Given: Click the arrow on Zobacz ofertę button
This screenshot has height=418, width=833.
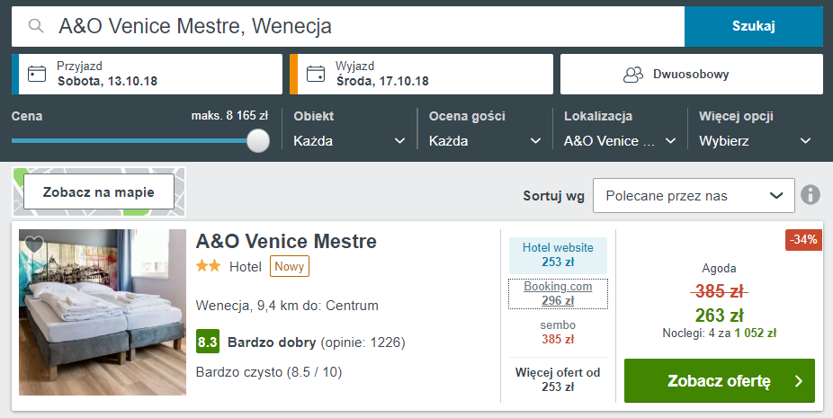Looking at the screenshot, I should [799, 381].
